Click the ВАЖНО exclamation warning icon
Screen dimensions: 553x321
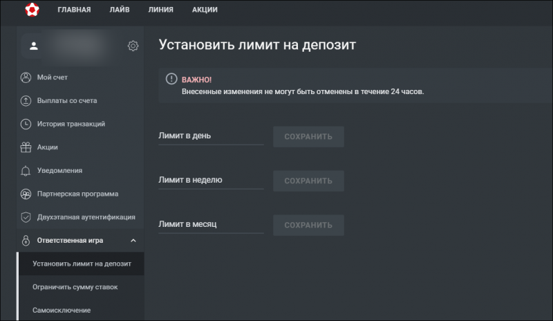click(171, 79)
